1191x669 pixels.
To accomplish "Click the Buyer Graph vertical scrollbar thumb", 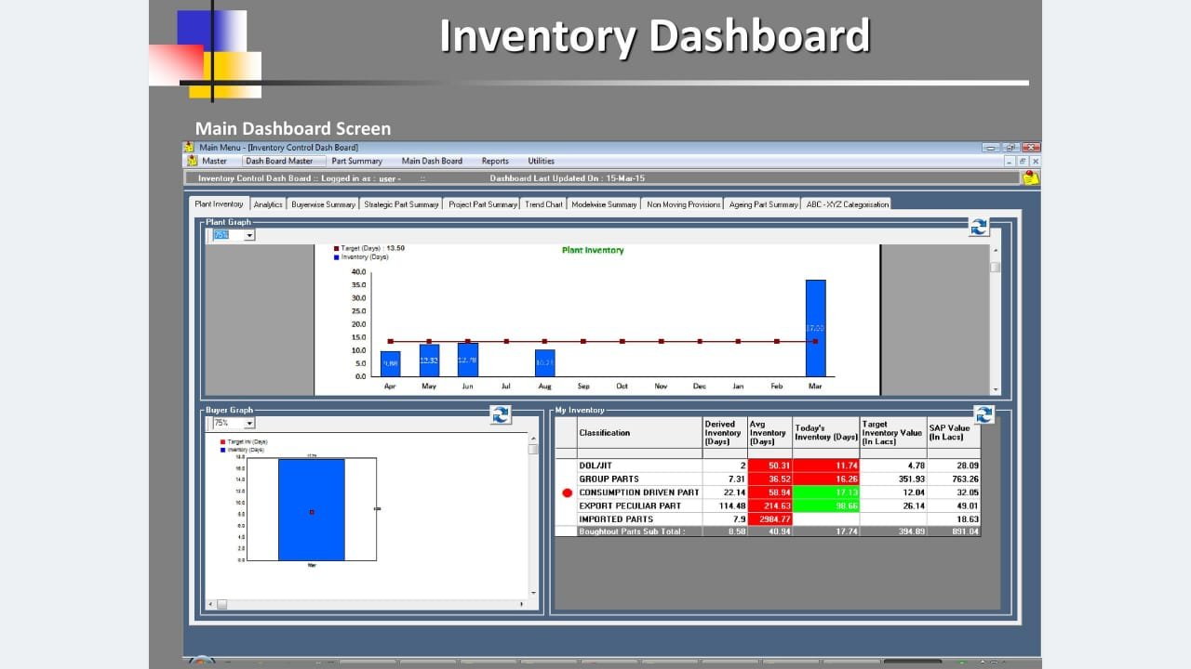I will pyautogui.click(x=533, y=449).
